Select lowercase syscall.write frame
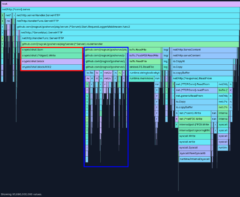This screenshot has height=197, width=240. (x=195, y=142)
